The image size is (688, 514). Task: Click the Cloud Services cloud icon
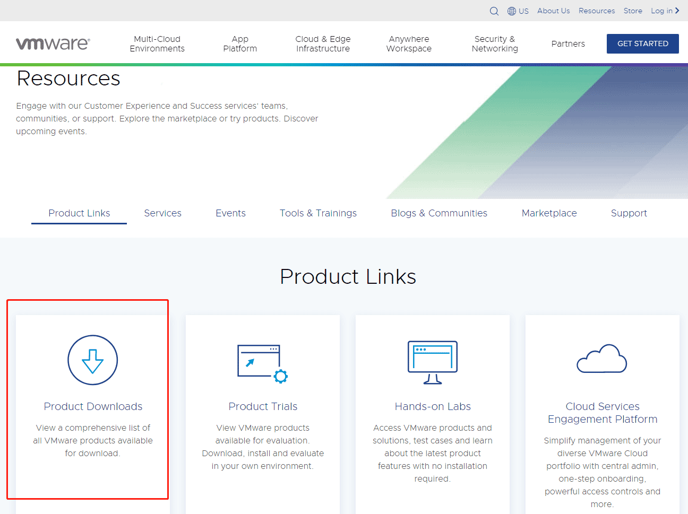602,359
